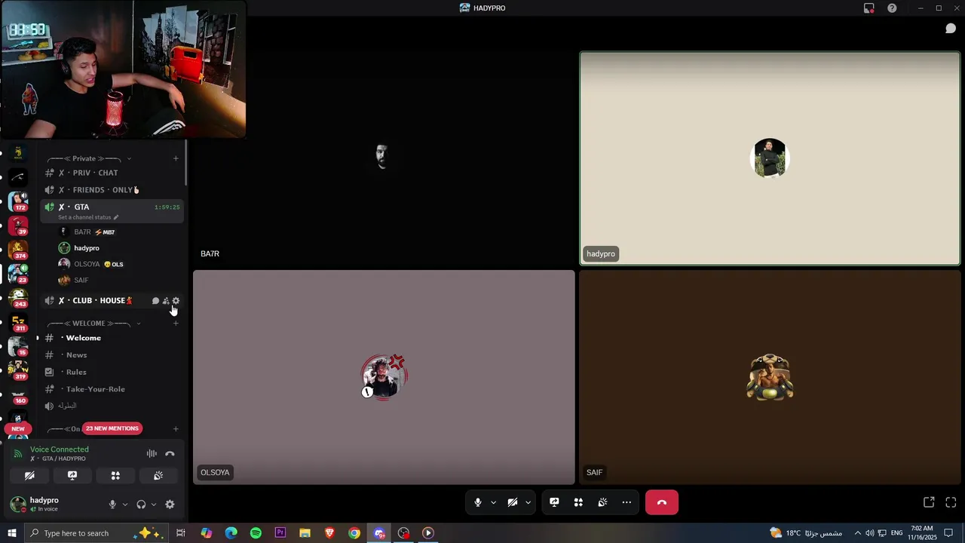Open hadypro user profile panel
The height and width of the screenshot is (543, 965).
click(x=44, y=504)
